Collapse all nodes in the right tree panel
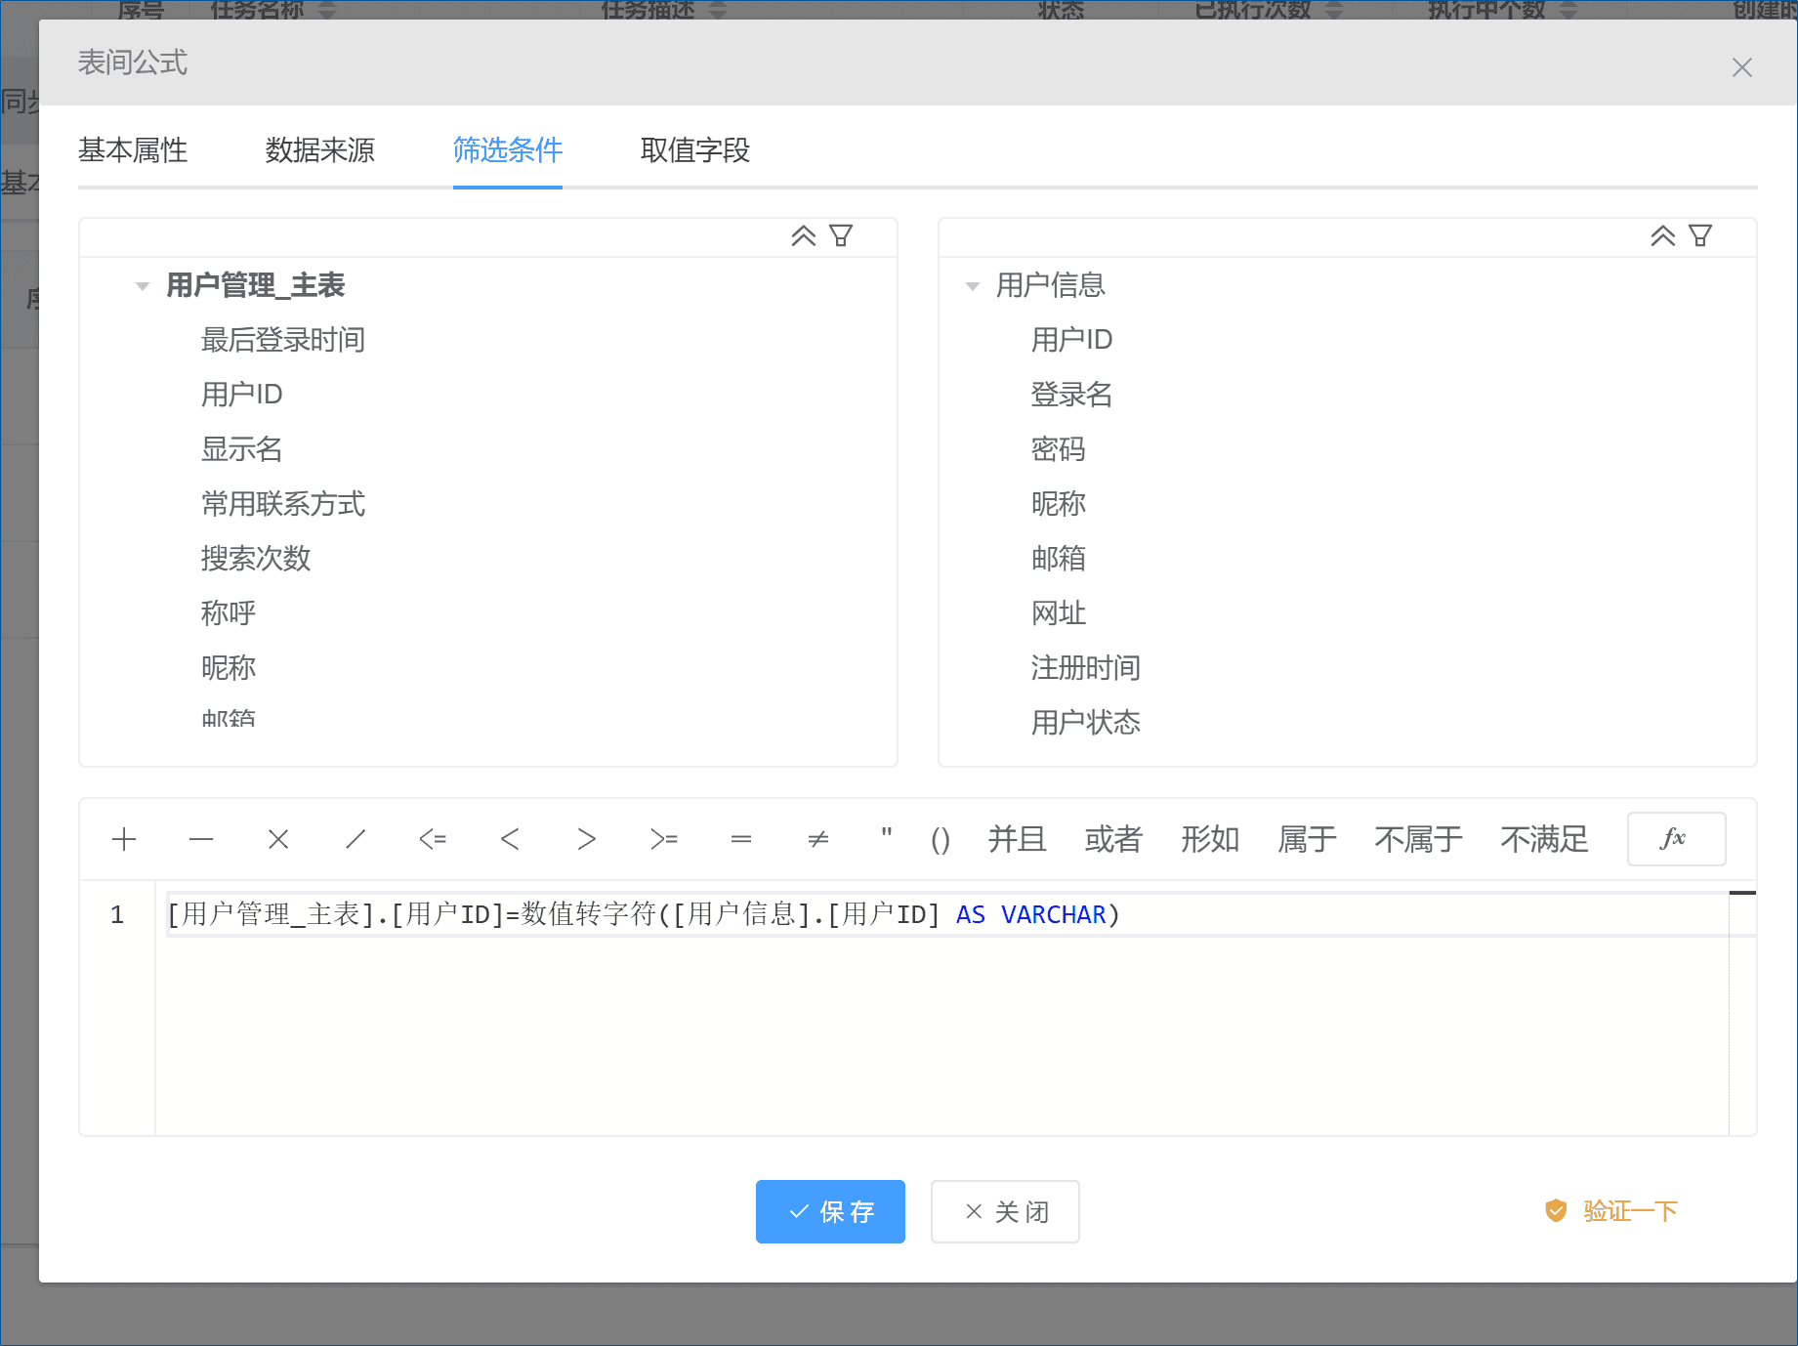This screenshot has width=1798, height=1346. [x=1663, y=236]
